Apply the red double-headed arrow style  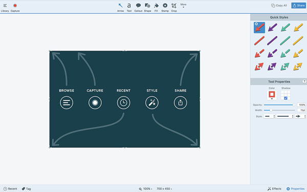pyautogui.click(x=259, y=67)
